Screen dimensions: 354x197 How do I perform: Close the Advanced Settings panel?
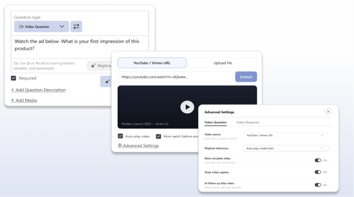[x=328, y=112]
